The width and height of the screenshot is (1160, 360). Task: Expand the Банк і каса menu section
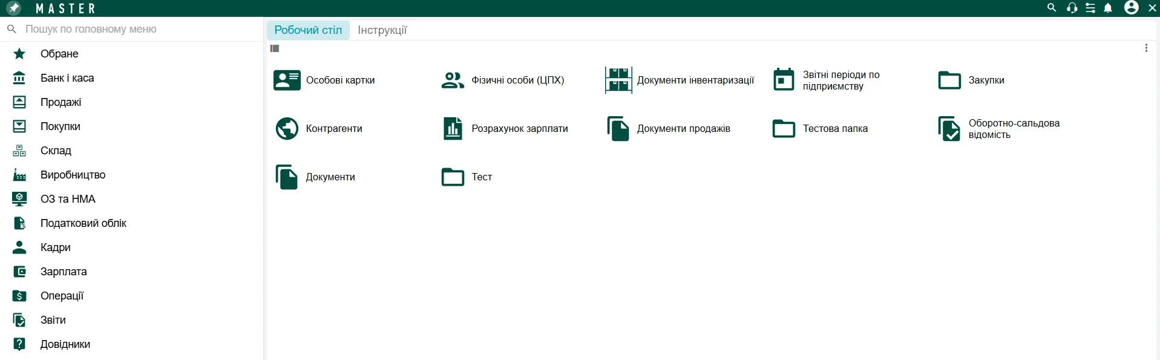[x=67, y=78]
